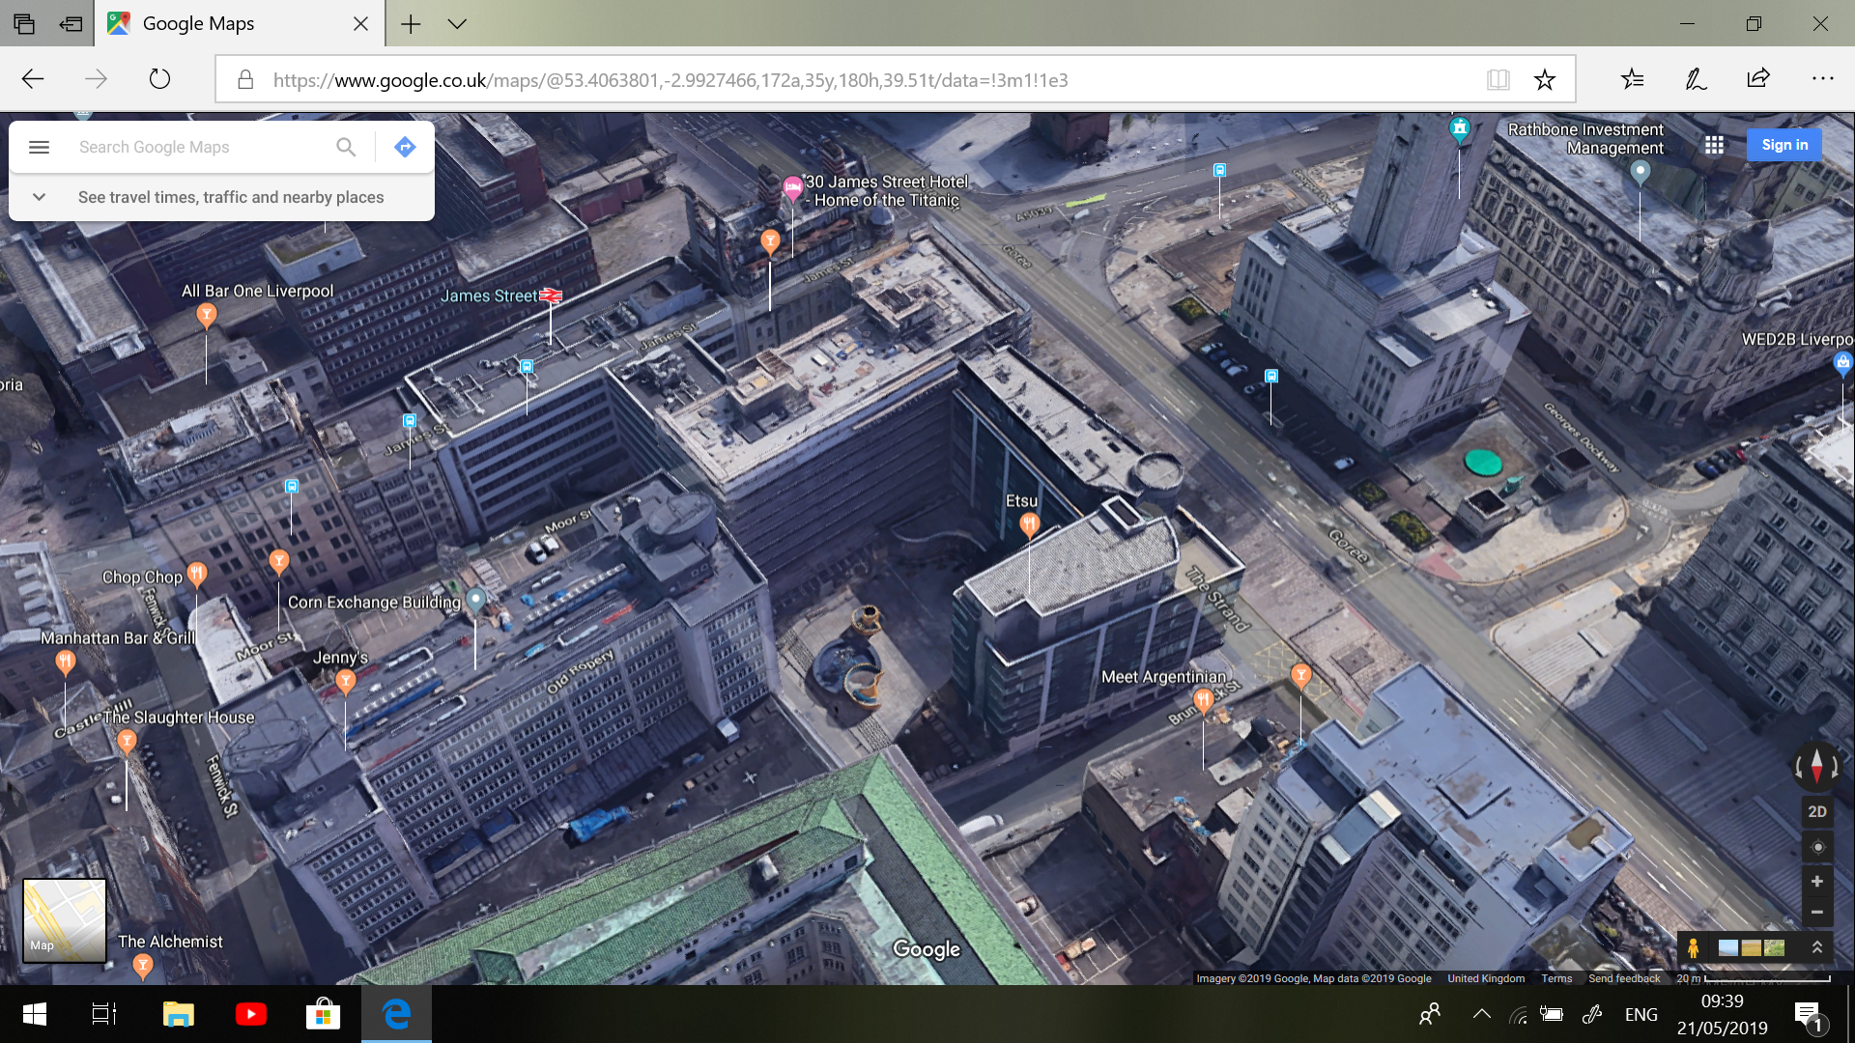1855x1043 pixels.
Task: Select the Google Maps browser tab
Action: (239, 24)
